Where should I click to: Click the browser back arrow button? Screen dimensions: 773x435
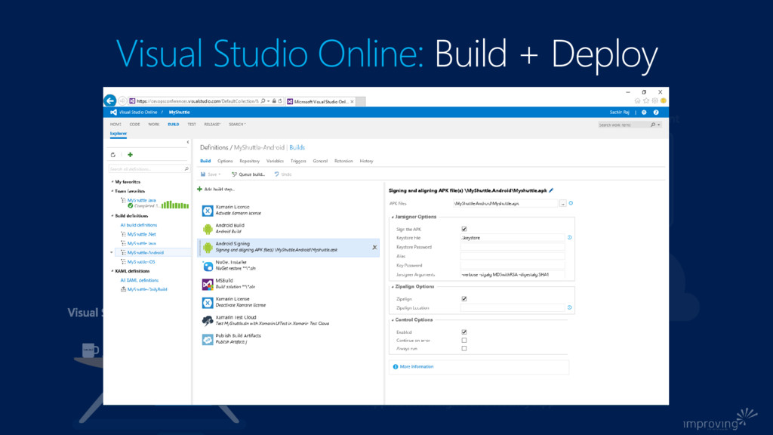[x=110, y=100]
